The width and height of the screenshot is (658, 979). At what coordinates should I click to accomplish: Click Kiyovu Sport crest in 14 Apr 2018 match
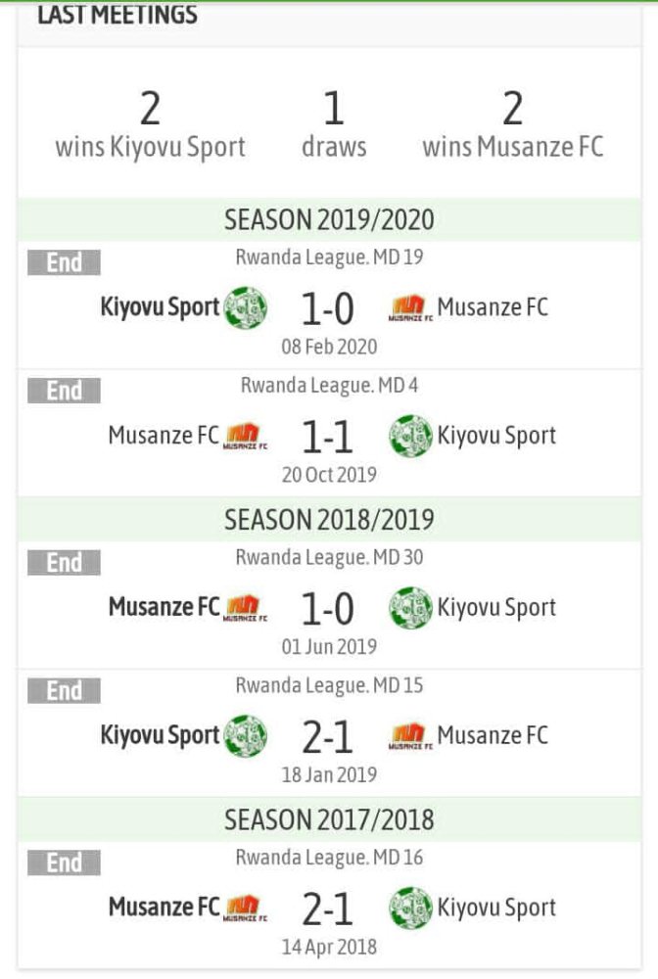(x=410, y=908)
